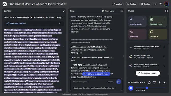Open the Ringkasan Audio card
The width and height of the screenshot is (171, 96).
[x=137, y=22]
